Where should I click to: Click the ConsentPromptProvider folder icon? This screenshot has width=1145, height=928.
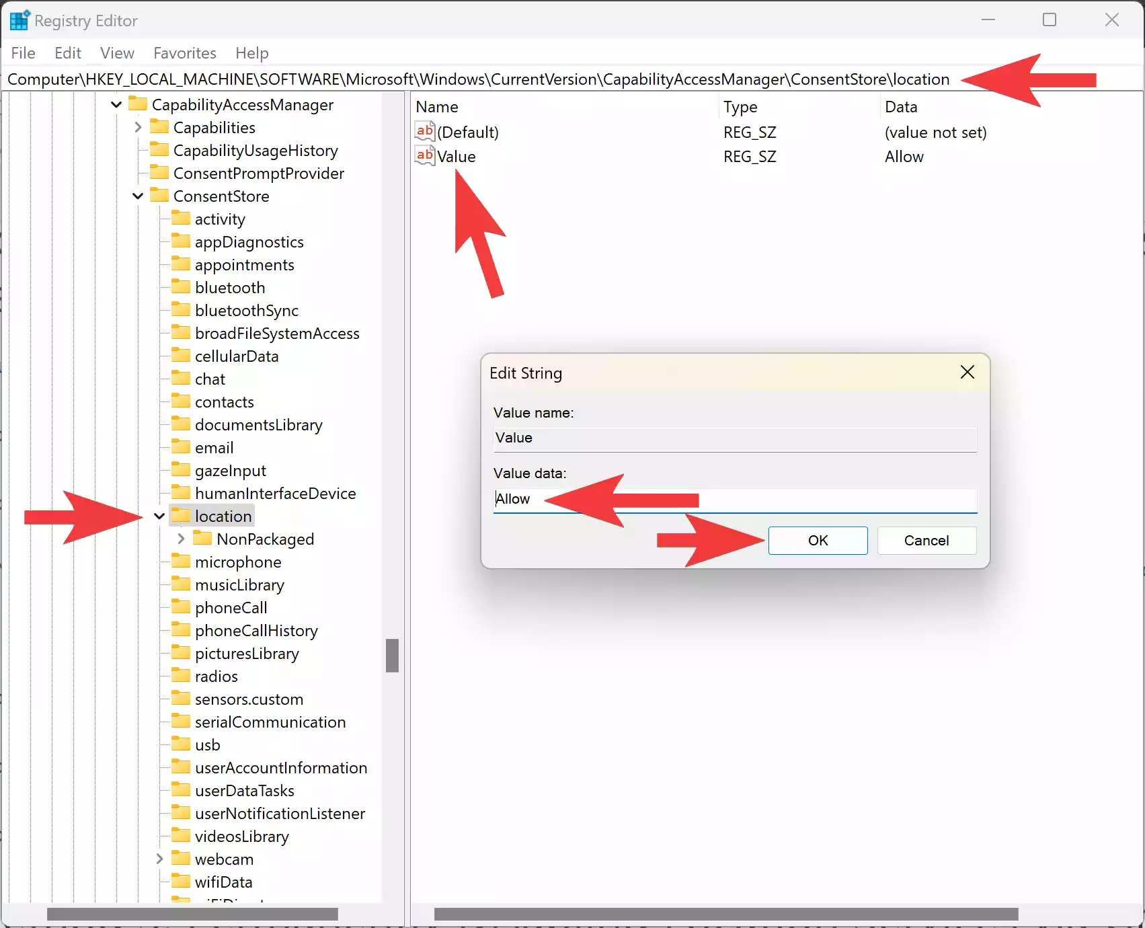tap(159, 172)
